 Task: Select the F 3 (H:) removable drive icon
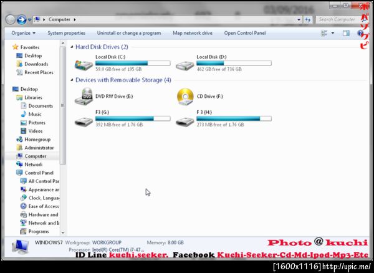tap(185, 121)
